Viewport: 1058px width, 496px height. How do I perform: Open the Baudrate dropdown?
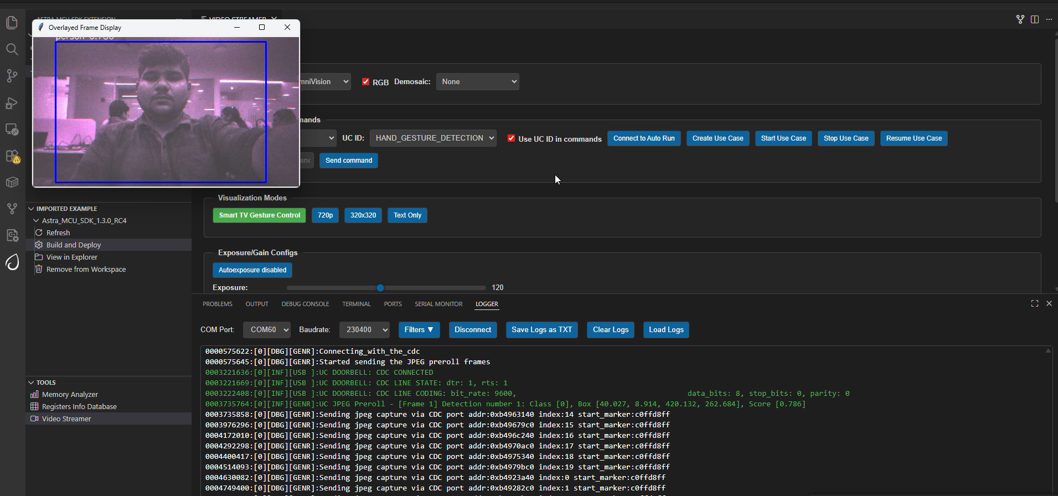[364, 330]
